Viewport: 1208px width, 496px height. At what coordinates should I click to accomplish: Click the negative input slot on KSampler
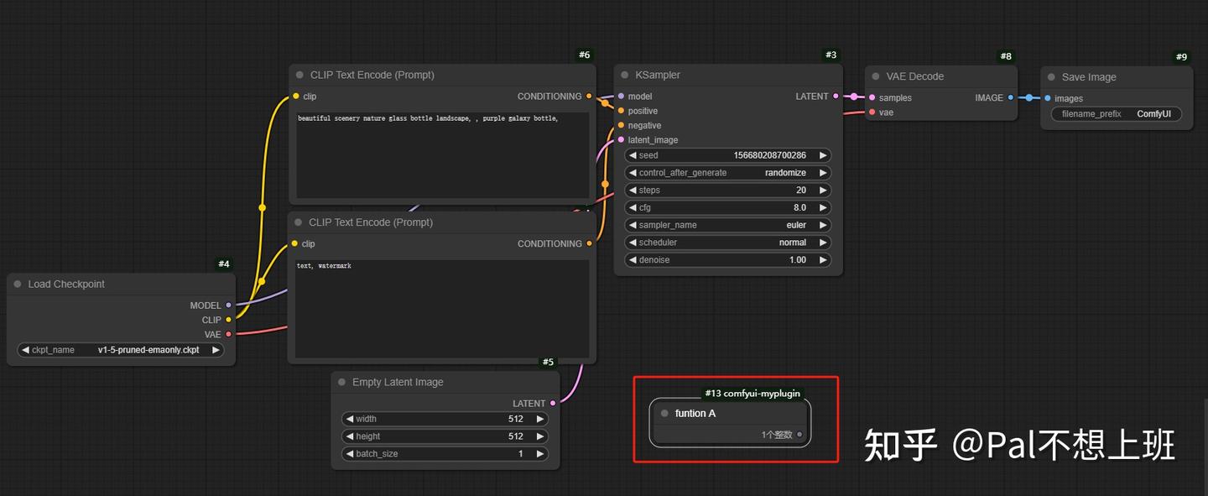tap(621, 125)
